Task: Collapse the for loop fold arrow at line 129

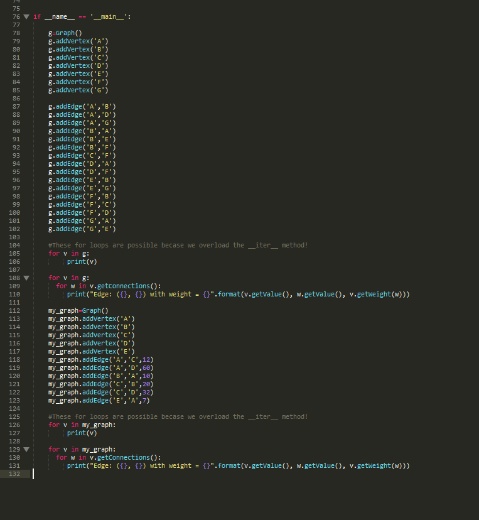Action: pos(26,450)
